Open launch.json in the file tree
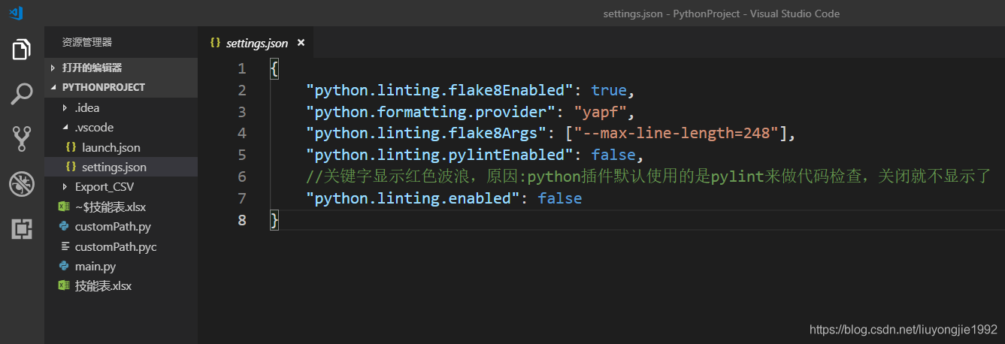 point(110,147)
